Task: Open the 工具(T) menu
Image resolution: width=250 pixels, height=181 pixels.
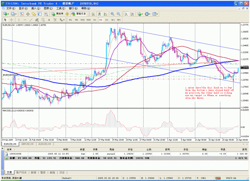Action: [x=60, y=8]
